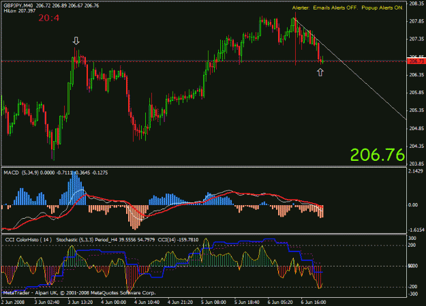Click the 205.85 price axis label

pos(416,93)
